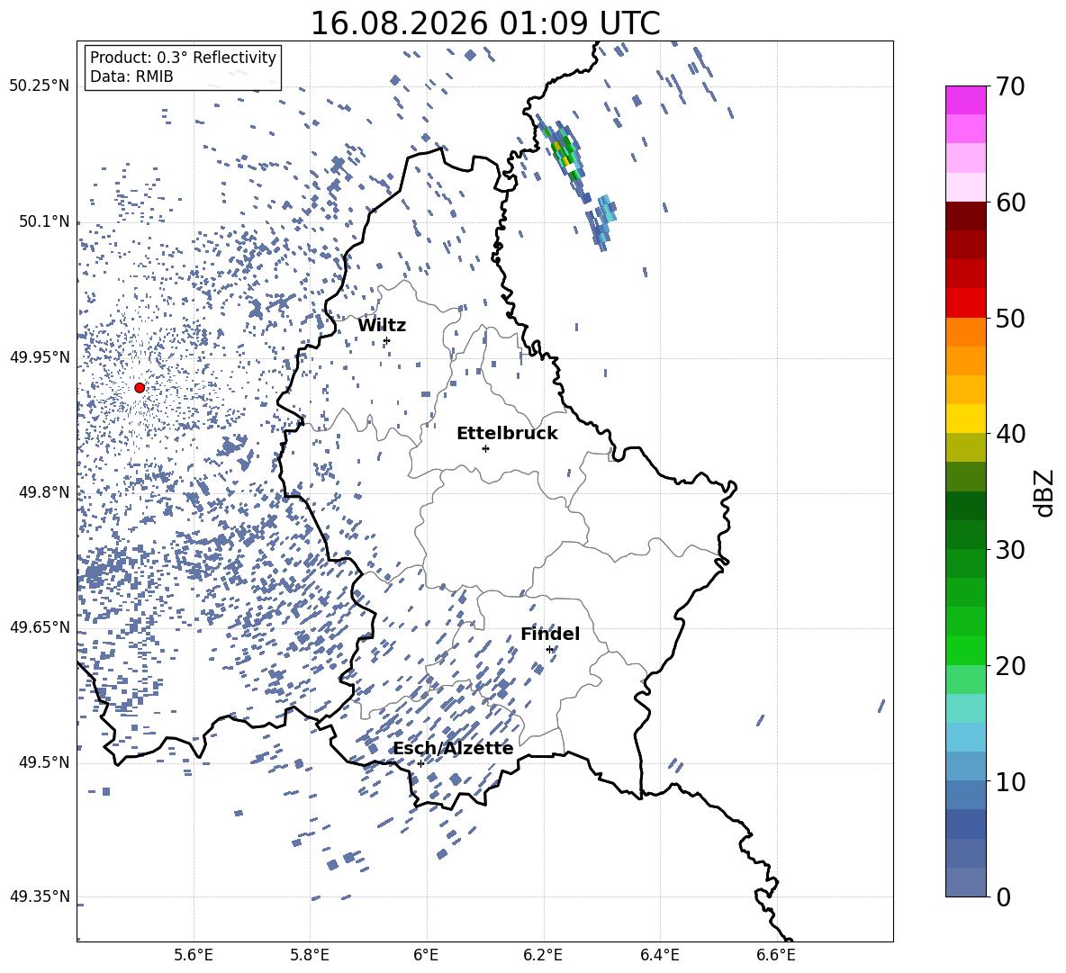Click the yellow 40 dBZ colorbar band
This screenshot has height=973, width=1066.
965,419
